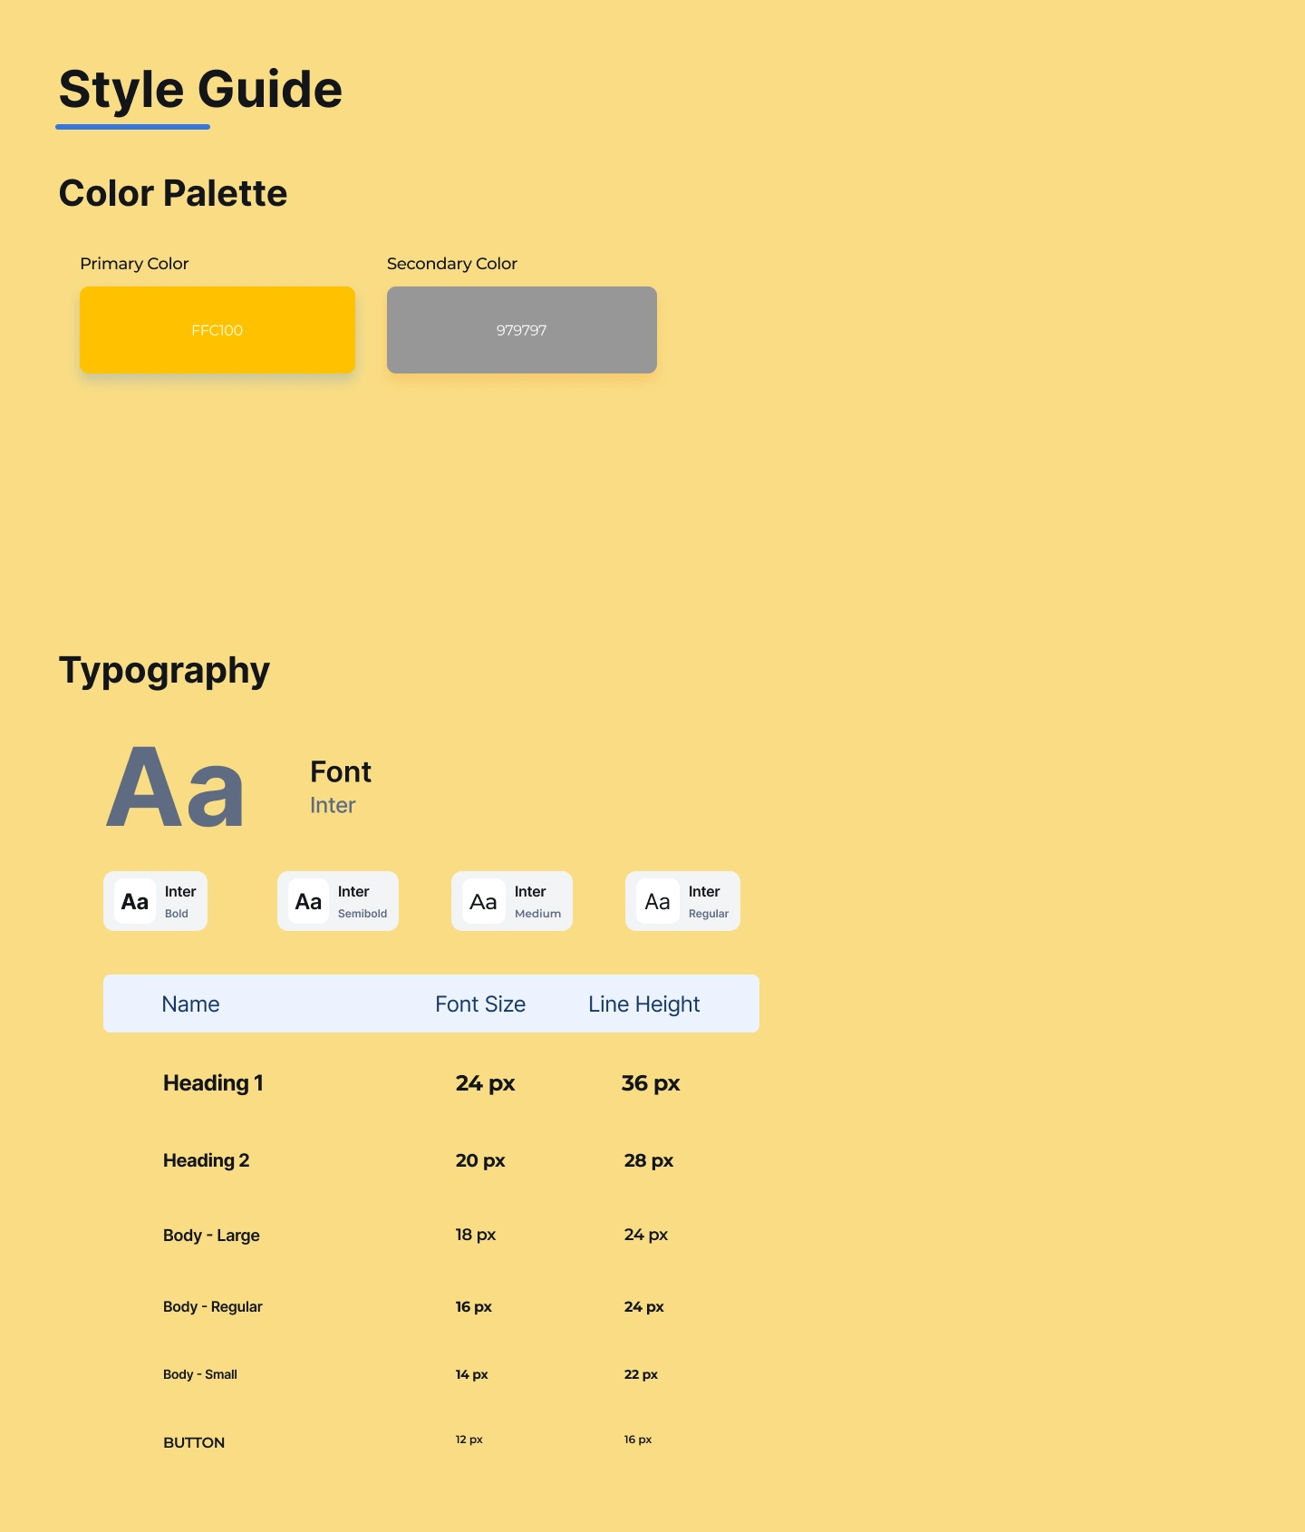This screenshot has width=1305, height=1532.
Task: Select the Heading 1 row name
Action: pos(213,1083)
